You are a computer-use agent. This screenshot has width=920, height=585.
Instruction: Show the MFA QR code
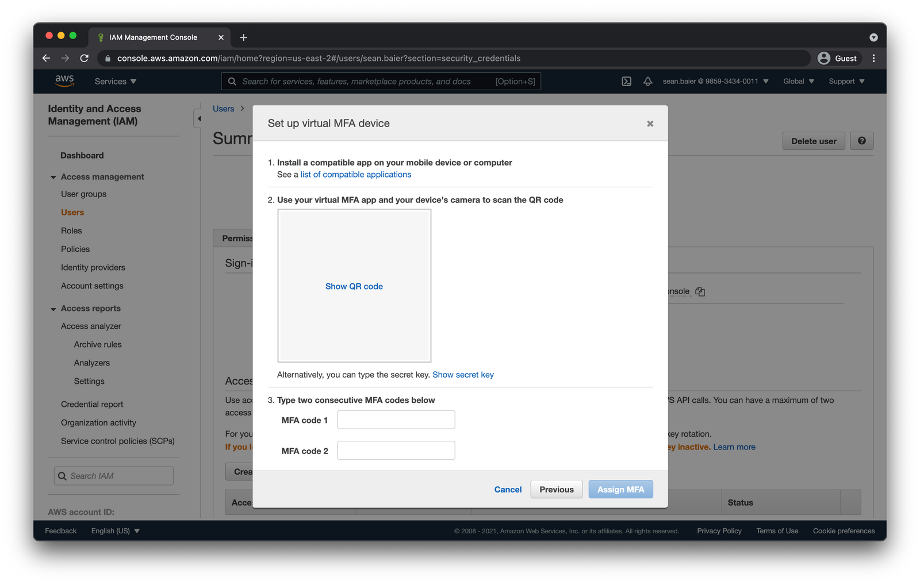354,286
